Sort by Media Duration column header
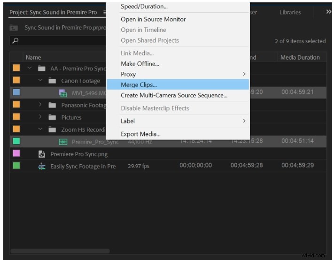Screen dimensions: 334x260 coord(300,57)
